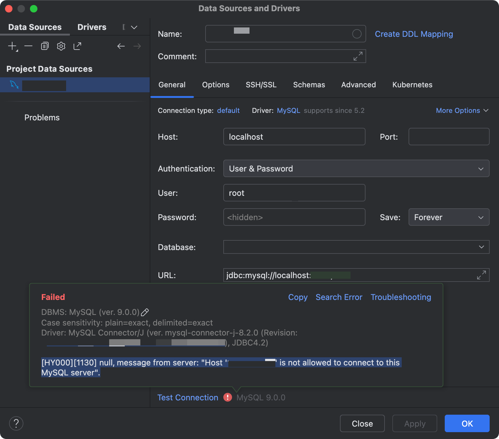499x439 pixels.
Task: Click the MySQL driver link
Action: [x=288, y=110]
